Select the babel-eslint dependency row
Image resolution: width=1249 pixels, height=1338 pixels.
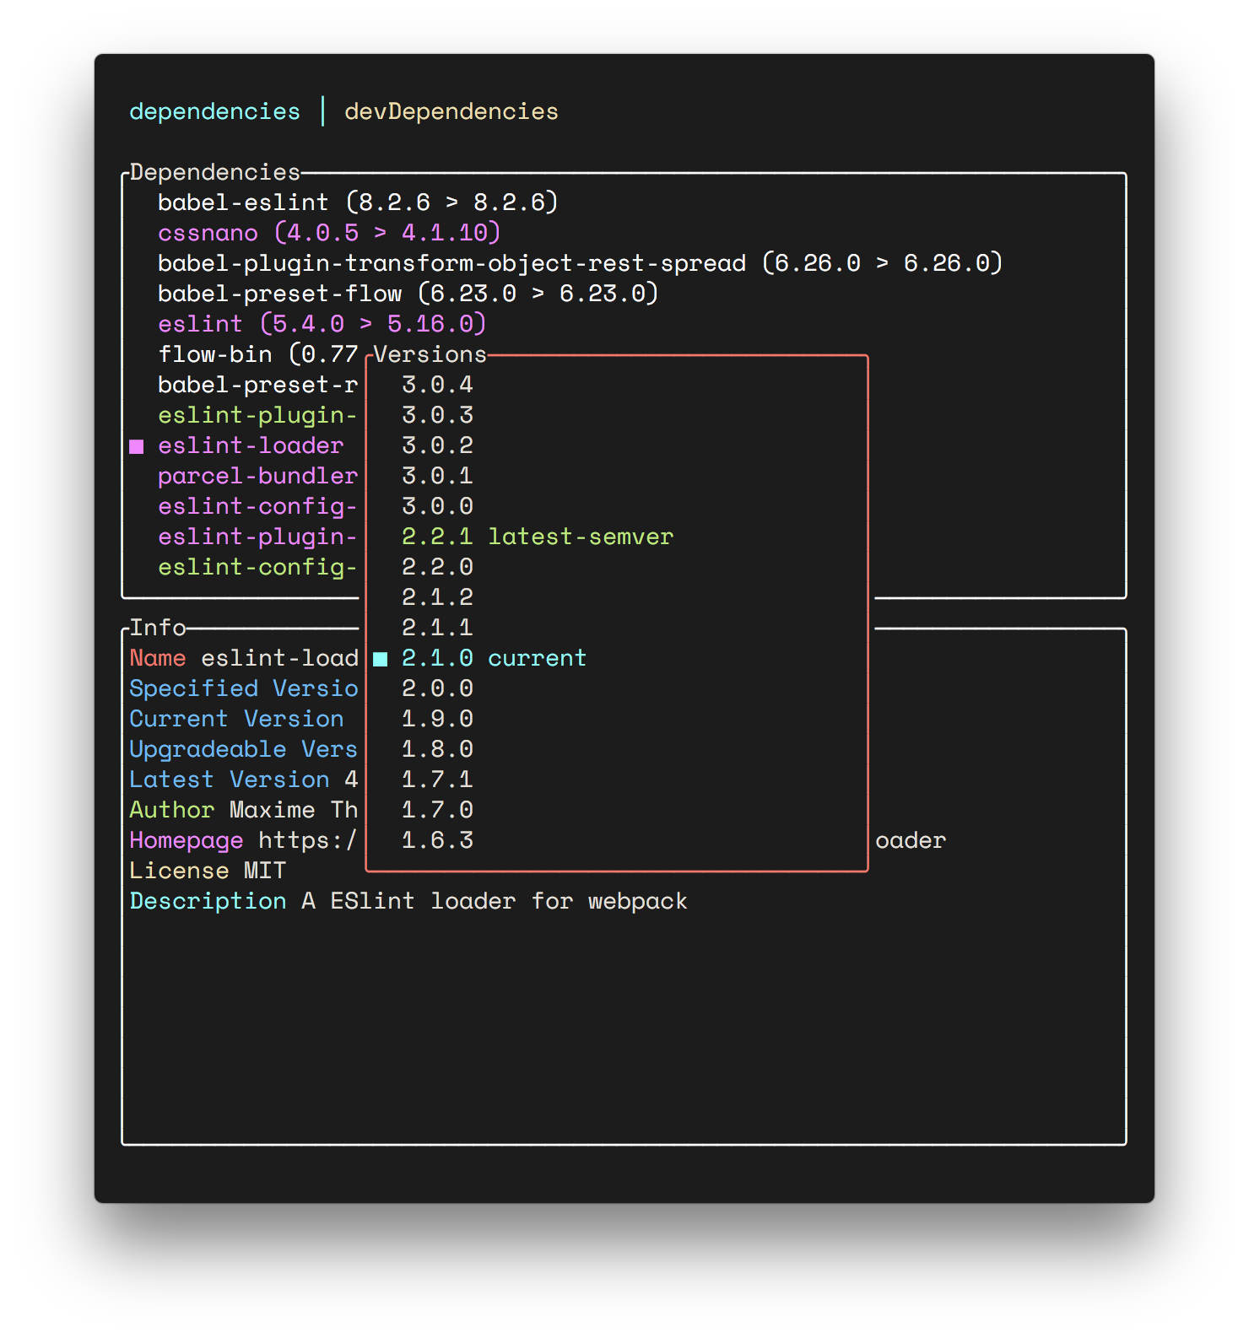point(358,202)
